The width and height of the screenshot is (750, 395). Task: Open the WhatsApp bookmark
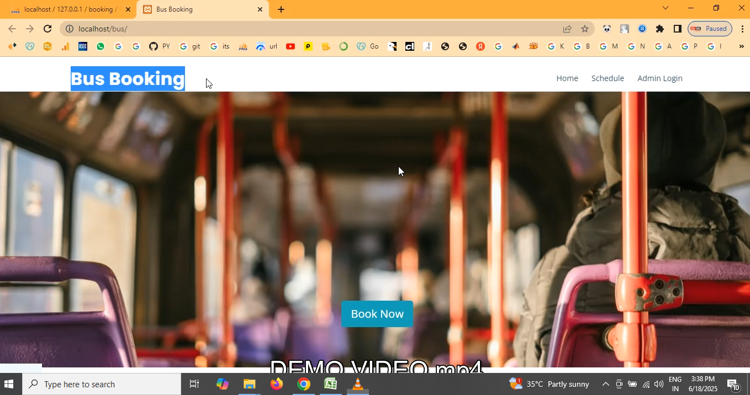(101, 46)
